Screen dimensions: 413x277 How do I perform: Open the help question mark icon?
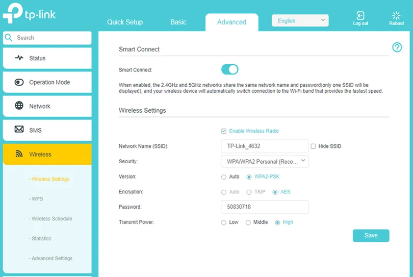pyautogui.click(x=397, y=47)
